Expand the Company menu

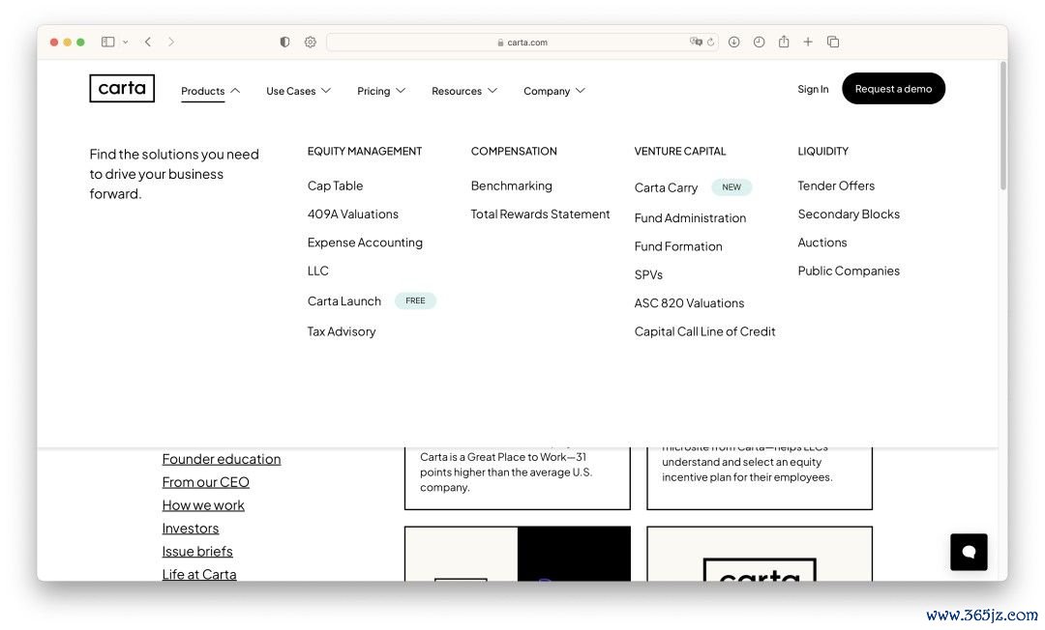pos(553,91)
